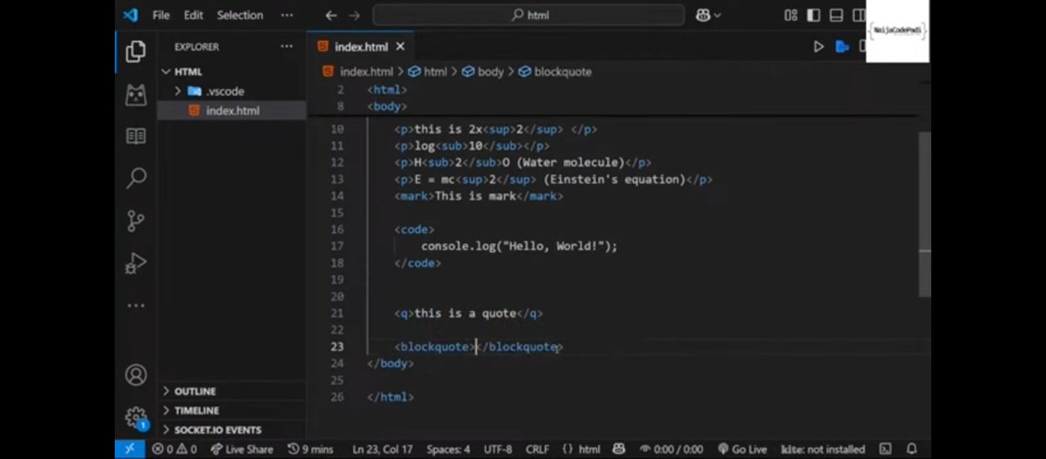Screen dimensions: 1046x459
Task: Click line number 16 in gutter
Action: (337, 229)
